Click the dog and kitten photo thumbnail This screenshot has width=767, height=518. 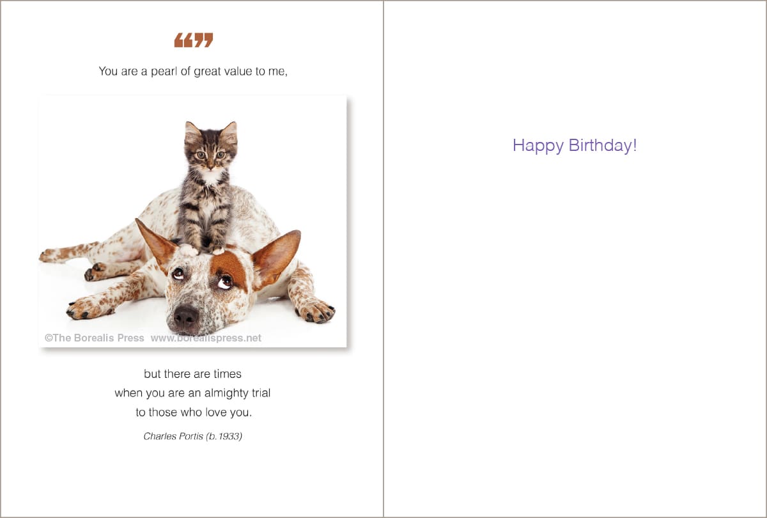click(x=192, y=221)
